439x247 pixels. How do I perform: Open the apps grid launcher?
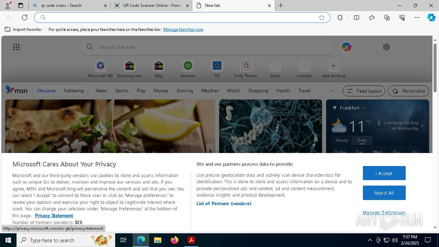[x=16, y=47]
